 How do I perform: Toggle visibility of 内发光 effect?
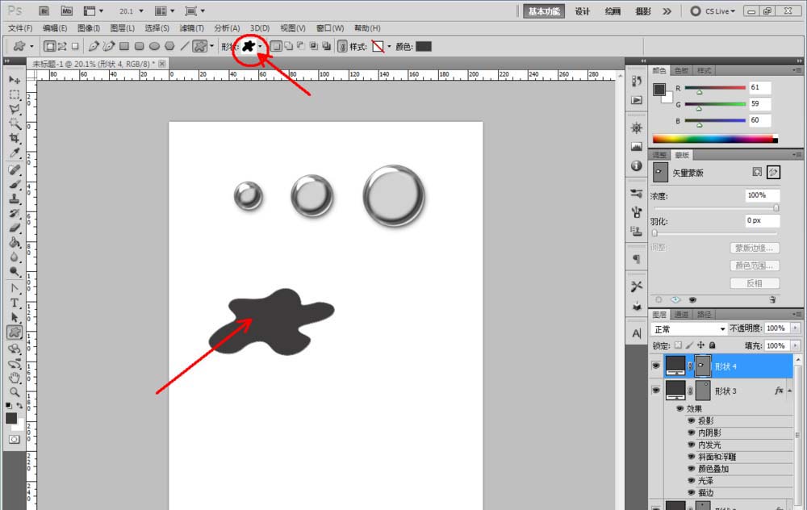pos(692,445)
